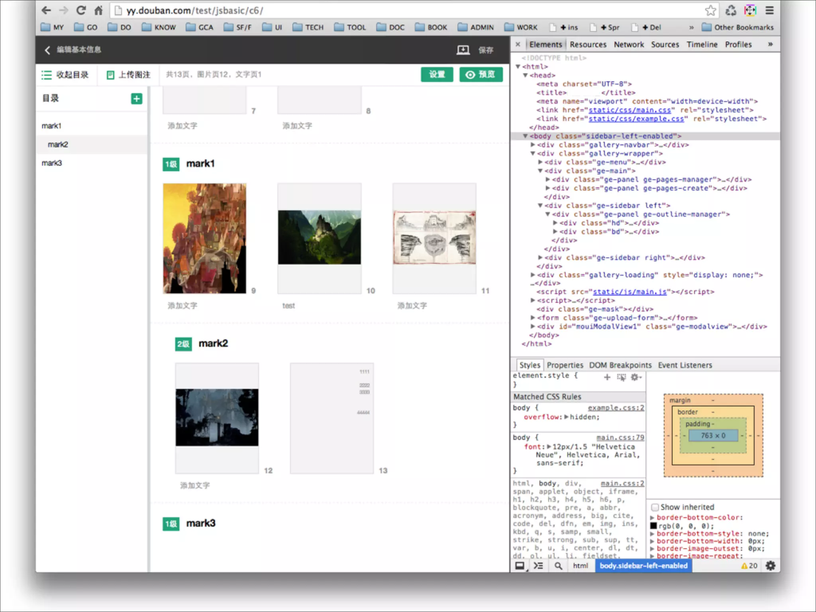Expand border-bottom-color computed property
This screenshot has width=816, height=612.
[653, 518]
